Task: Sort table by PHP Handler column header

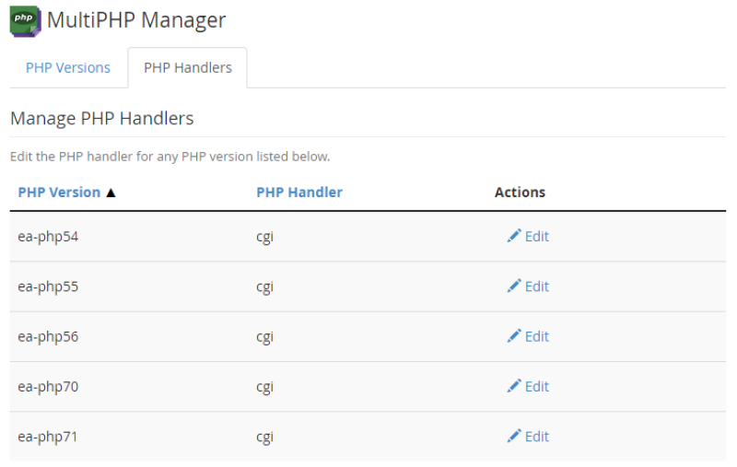Action: coord(299,193)
